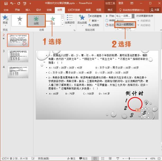Open the 开始 start timing dropdown arrow

click(133, 16)
